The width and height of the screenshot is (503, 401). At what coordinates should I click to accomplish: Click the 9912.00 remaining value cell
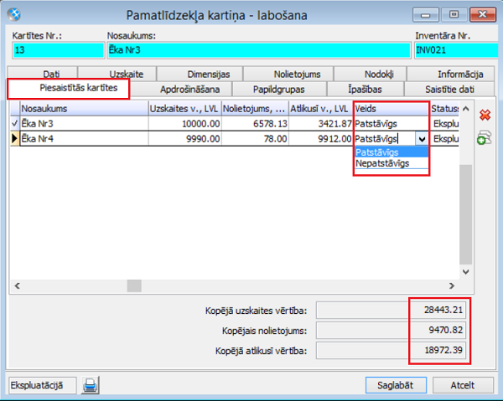pyautogui.click(x=321, y=139)
